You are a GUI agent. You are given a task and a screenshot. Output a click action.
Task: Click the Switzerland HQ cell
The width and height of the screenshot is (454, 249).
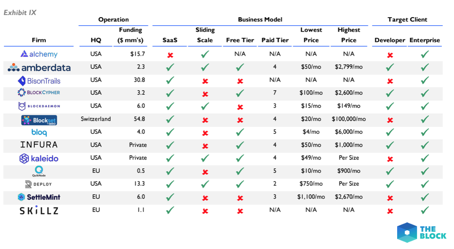pyautogui.click(x=95, y=119)
